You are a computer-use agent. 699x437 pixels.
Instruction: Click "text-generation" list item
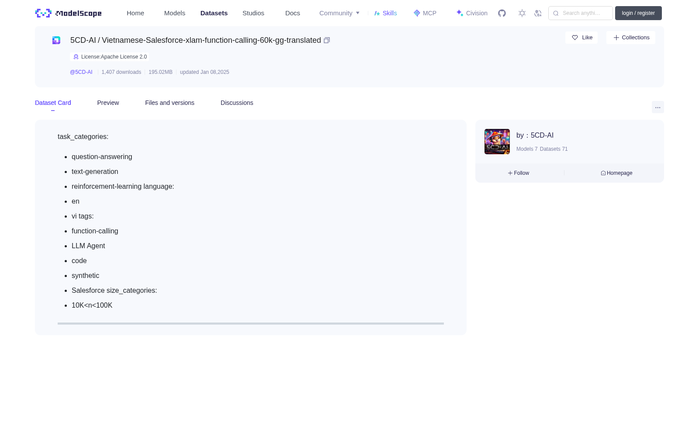click(x=95, y=172)
